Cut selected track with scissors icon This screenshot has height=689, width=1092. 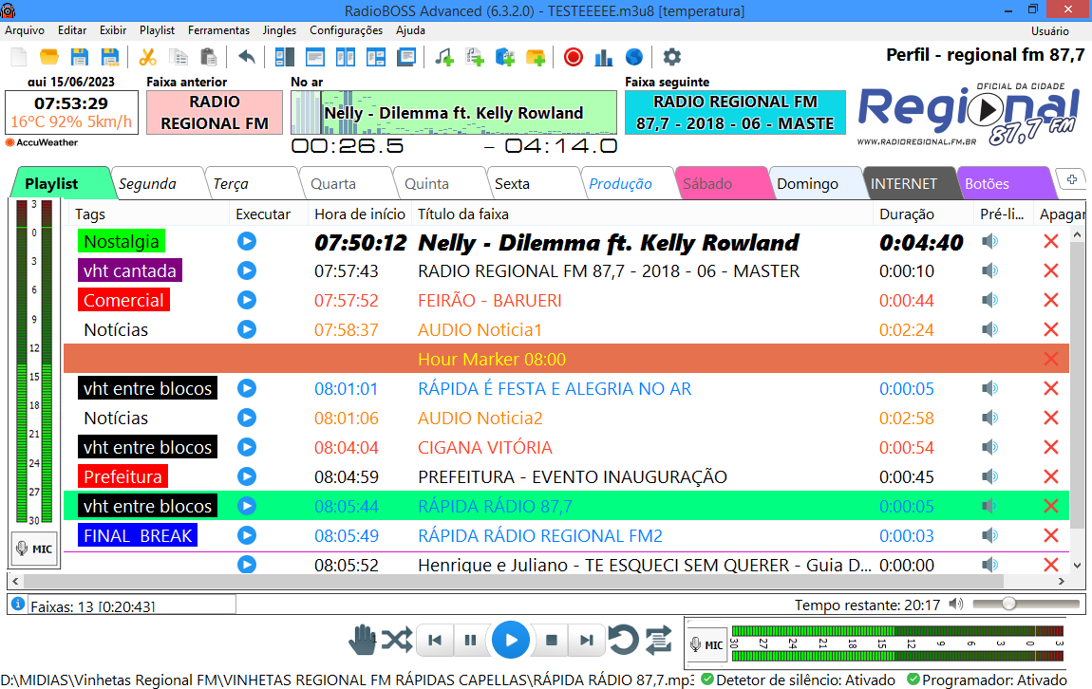(x=147, y=57)
